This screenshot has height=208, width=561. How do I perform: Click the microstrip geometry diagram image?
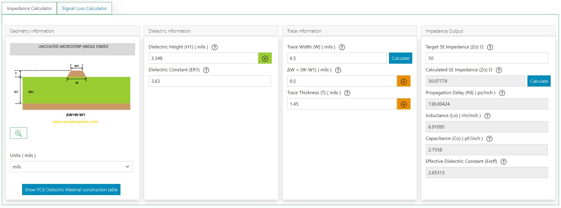click(73, 88)
